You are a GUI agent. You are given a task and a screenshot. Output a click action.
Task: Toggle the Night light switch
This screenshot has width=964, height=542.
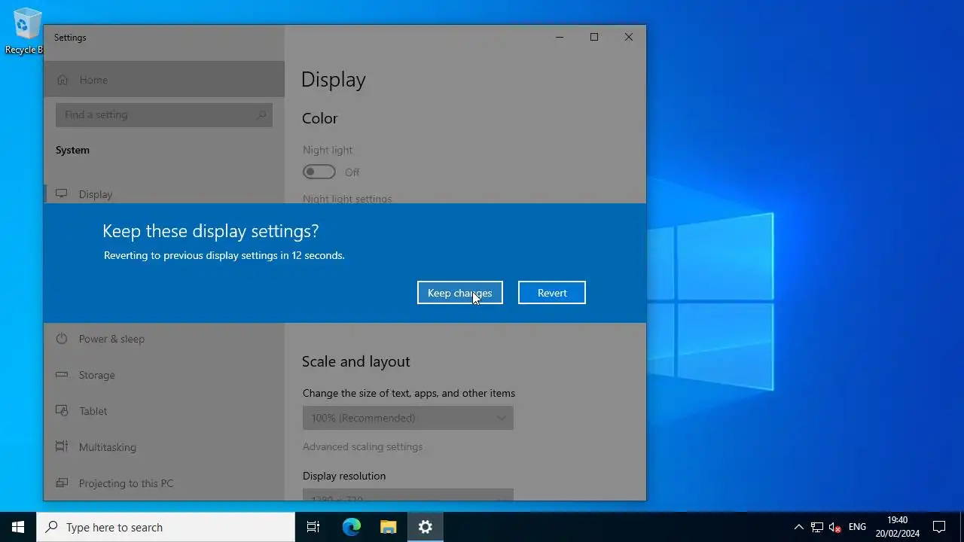click(x=319, y=172)
